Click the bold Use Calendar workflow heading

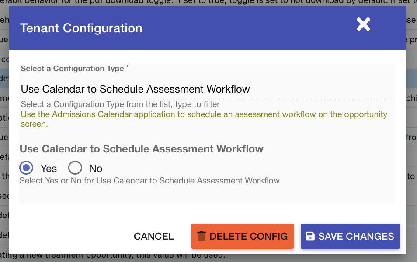click(142, 149)
